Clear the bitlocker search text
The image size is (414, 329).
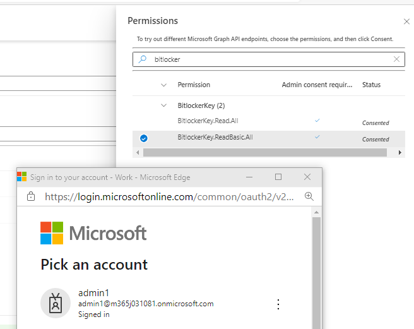click(396, 59)
